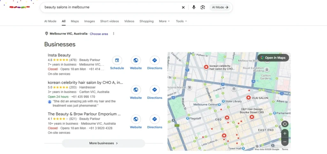Open Website icon for Insta Beauty

136,60
